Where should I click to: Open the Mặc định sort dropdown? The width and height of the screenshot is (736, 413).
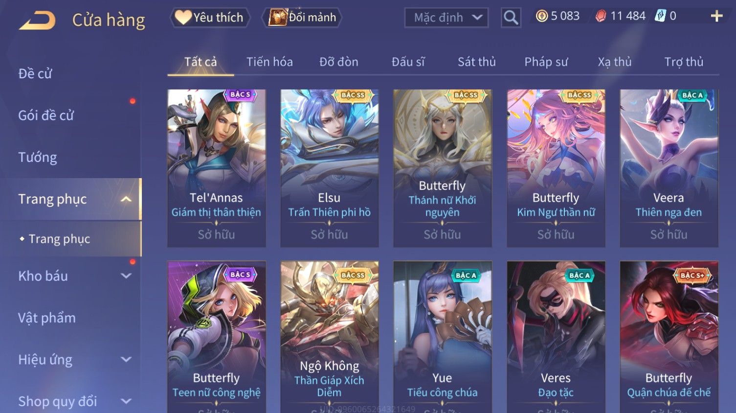[446, 18]
